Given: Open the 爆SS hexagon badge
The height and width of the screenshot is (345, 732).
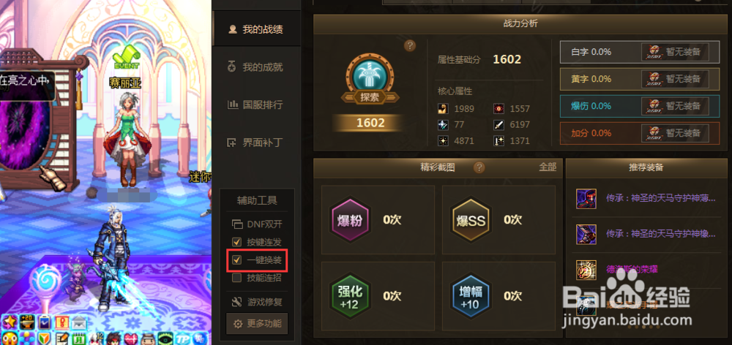Looking at the screenshot, I should [x=471, y=219].
